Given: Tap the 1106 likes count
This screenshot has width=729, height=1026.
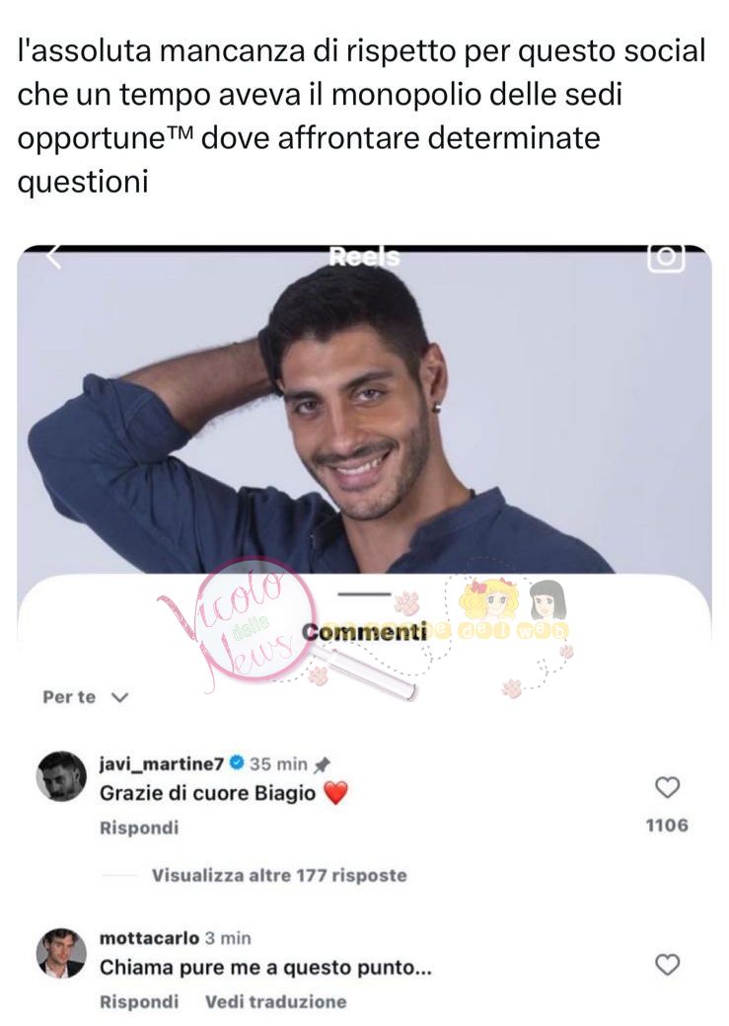Looking at the screenshot, I should (x=667, y=826).
